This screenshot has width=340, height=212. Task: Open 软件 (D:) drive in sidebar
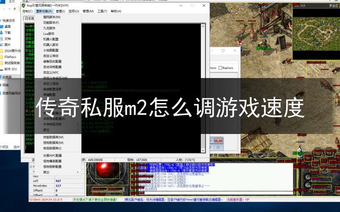(10, 69)
